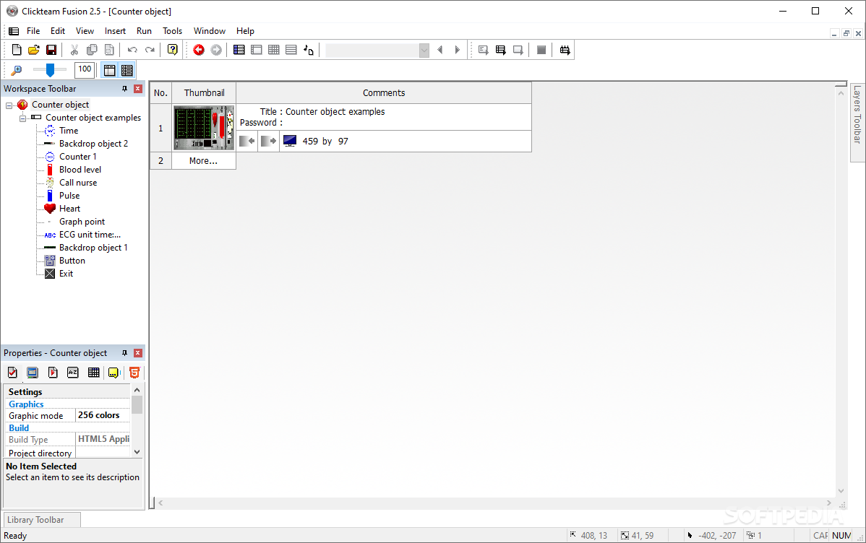The height and width of the screenshot is (543, 866).
Task: Select the Heart object in tree
Action: coord(69,209)
